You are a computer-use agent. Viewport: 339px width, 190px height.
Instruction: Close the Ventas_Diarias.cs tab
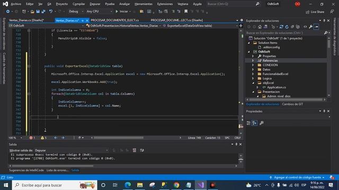[x=87, y=21]
